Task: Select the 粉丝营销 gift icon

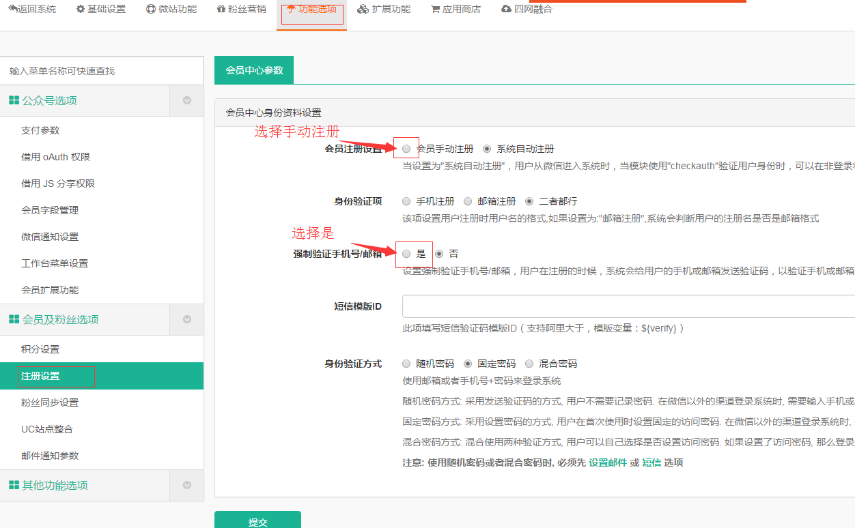Action: click(x=220, y=10)
